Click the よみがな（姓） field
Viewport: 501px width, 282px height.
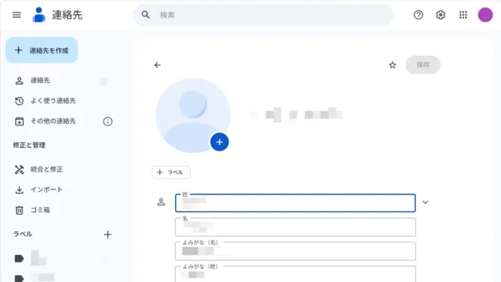coord(295,274)
